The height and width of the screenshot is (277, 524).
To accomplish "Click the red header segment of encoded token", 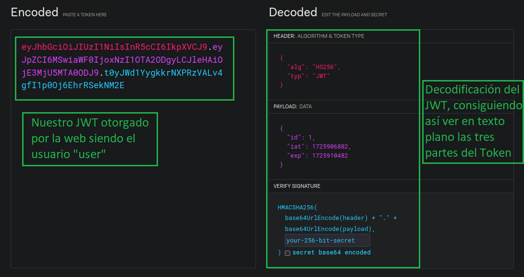I will (x=114, y=47).
